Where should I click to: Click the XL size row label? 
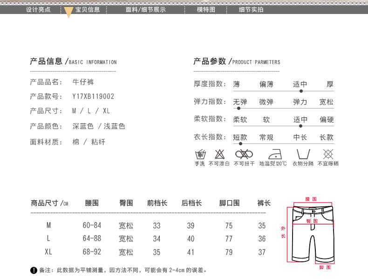point(48,252)
